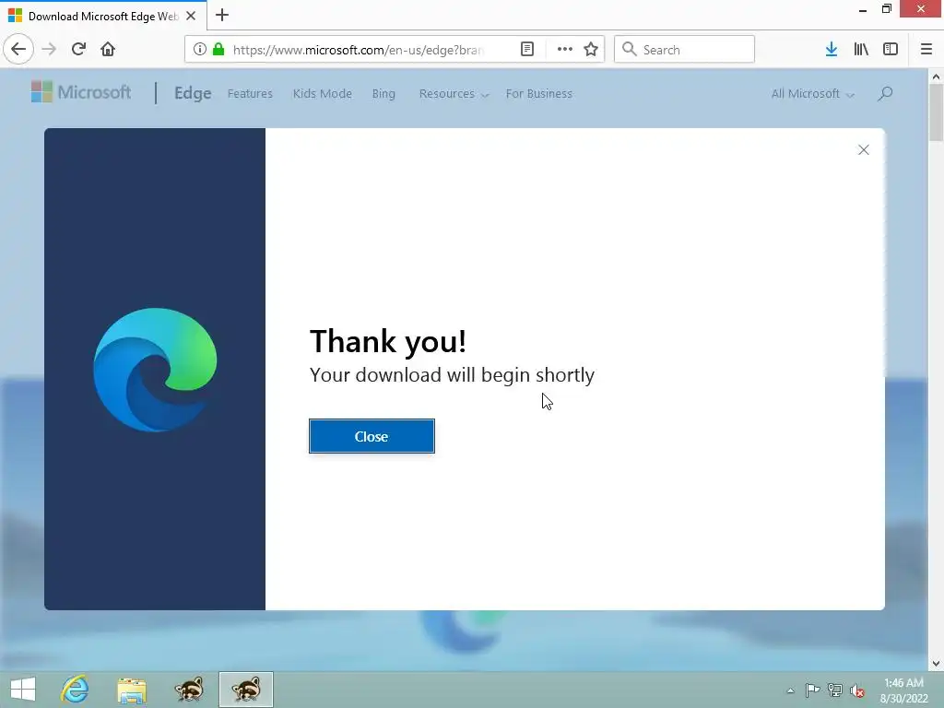Open File Explorer from taskbar
The width and height of the screenshot is (944, 708).
132,690
